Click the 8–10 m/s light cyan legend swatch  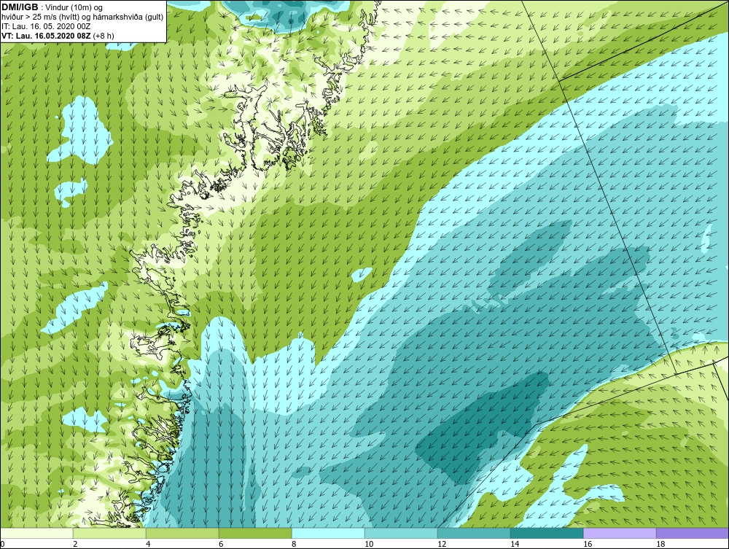(x=328, y=533)
